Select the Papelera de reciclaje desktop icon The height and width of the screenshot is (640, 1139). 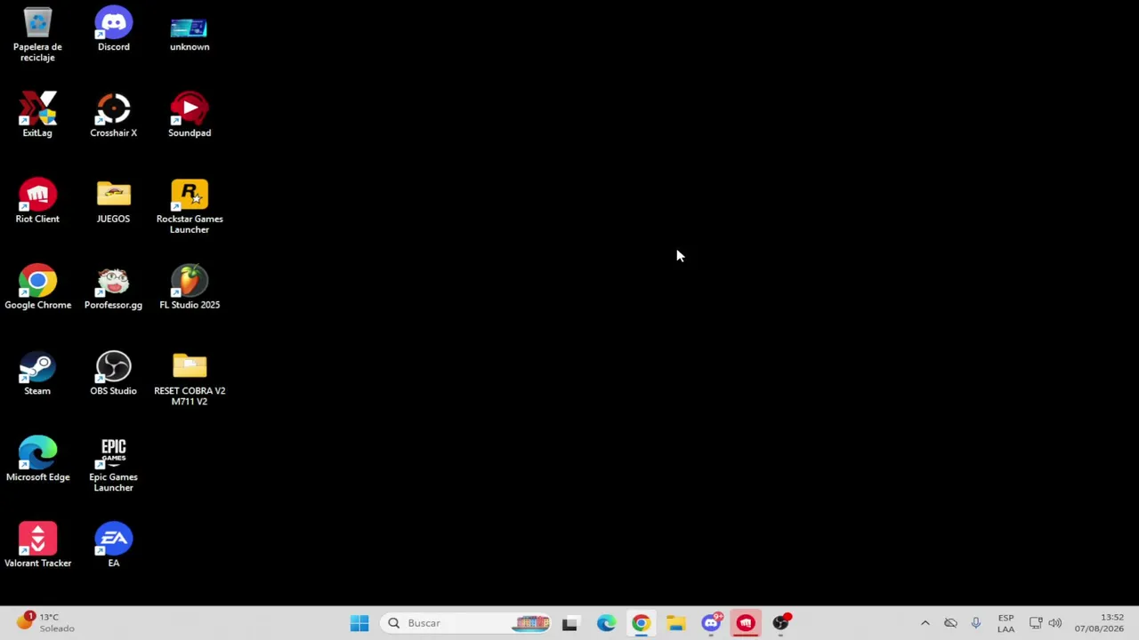pyautogui.click(x=37, y=35)
